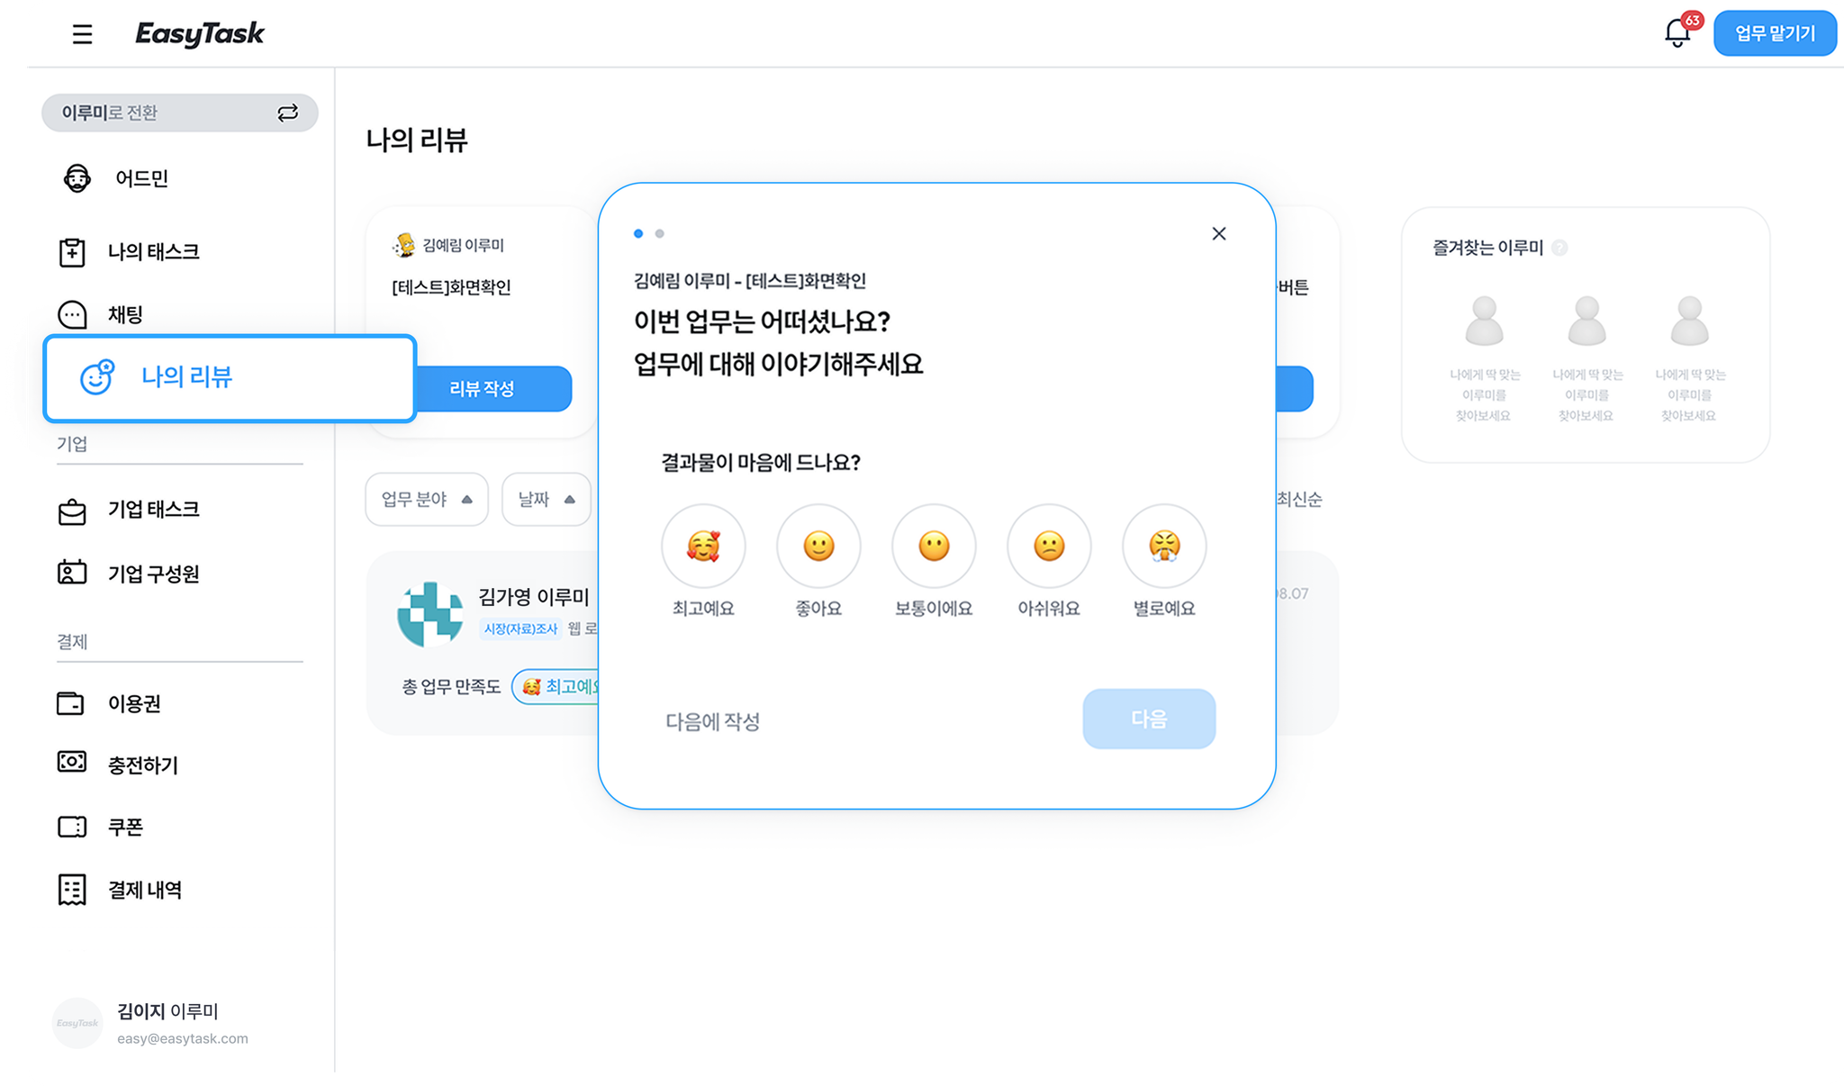Open the 최신순 sort option
This screenshot has height=1086, width=1844.
(x=1299, y=499)
